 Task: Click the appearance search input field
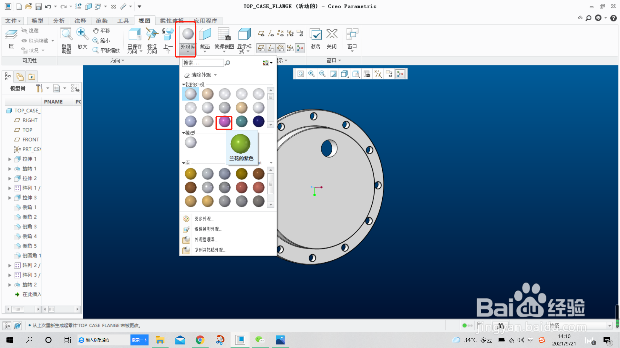[203, 63]
